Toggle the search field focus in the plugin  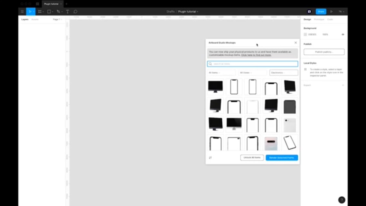(252, 64)
